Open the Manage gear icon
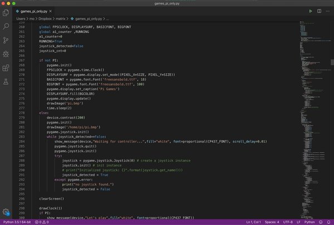 6,212
